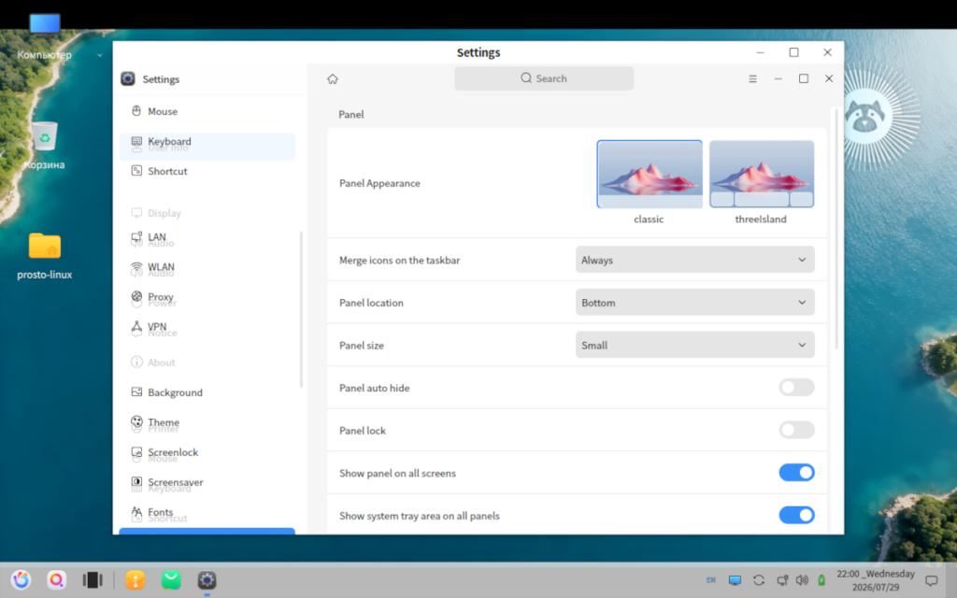957x598 pixels.
Task: Choose the classic panel appearance
Action: pyautogui.click(x=650, y=175)
